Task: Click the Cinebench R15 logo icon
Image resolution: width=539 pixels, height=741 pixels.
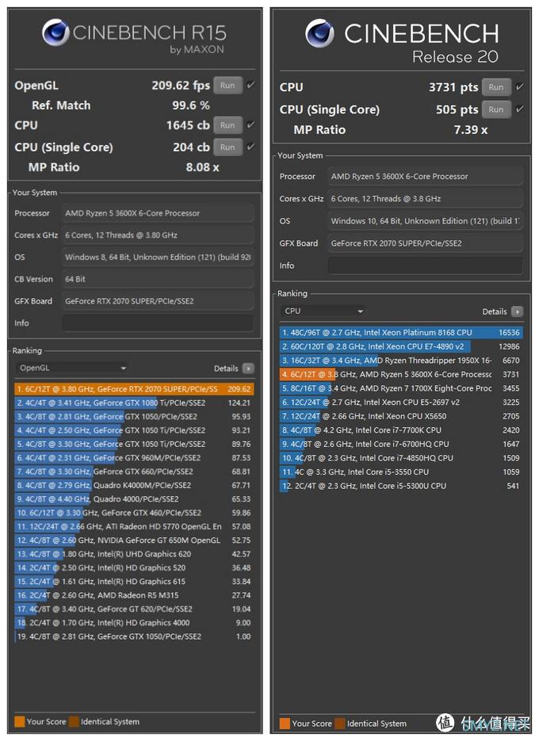Action: 55,32
